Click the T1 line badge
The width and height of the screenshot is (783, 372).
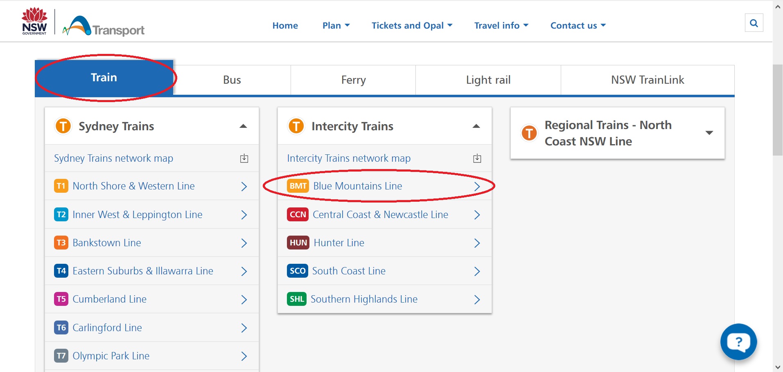(61, 186)
